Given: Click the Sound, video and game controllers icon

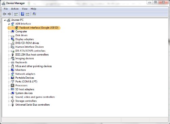Looking at the screenshot, I should [x=12, y=97].
